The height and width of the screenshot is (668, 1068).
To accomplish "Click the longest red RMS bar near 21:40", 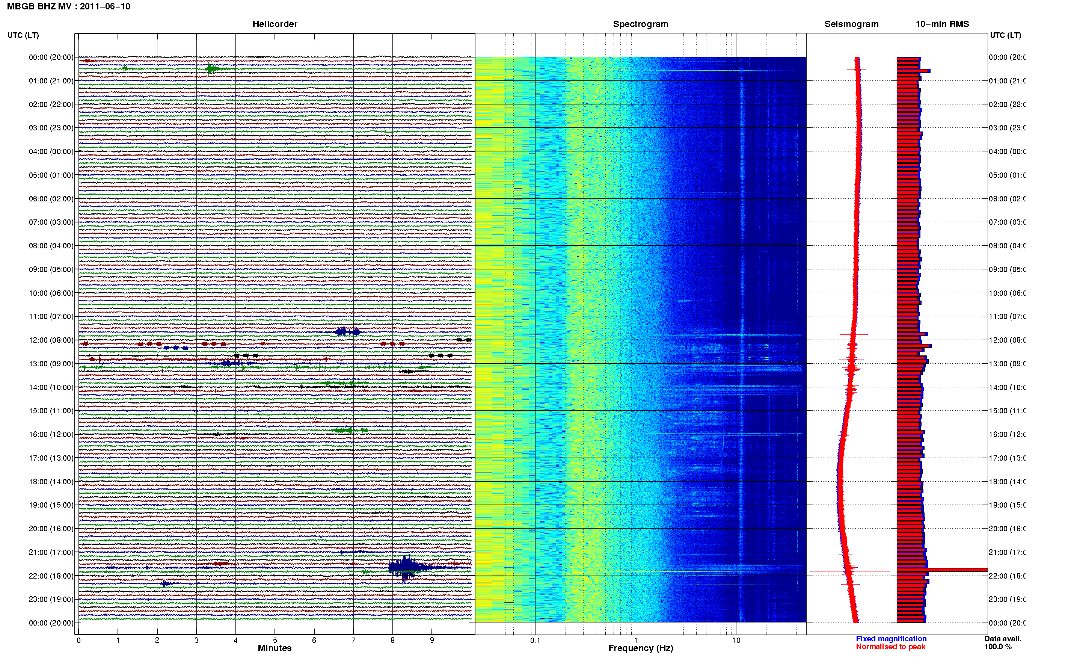I will coord(942,570).
